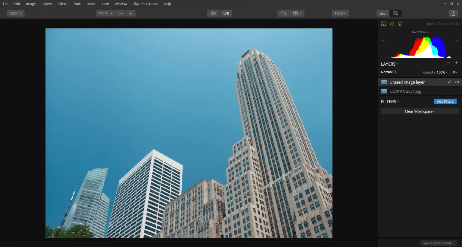Toggle the filmstrip presets panel
The width and height of the screenshot is (462, 247).
coord(383,13)
